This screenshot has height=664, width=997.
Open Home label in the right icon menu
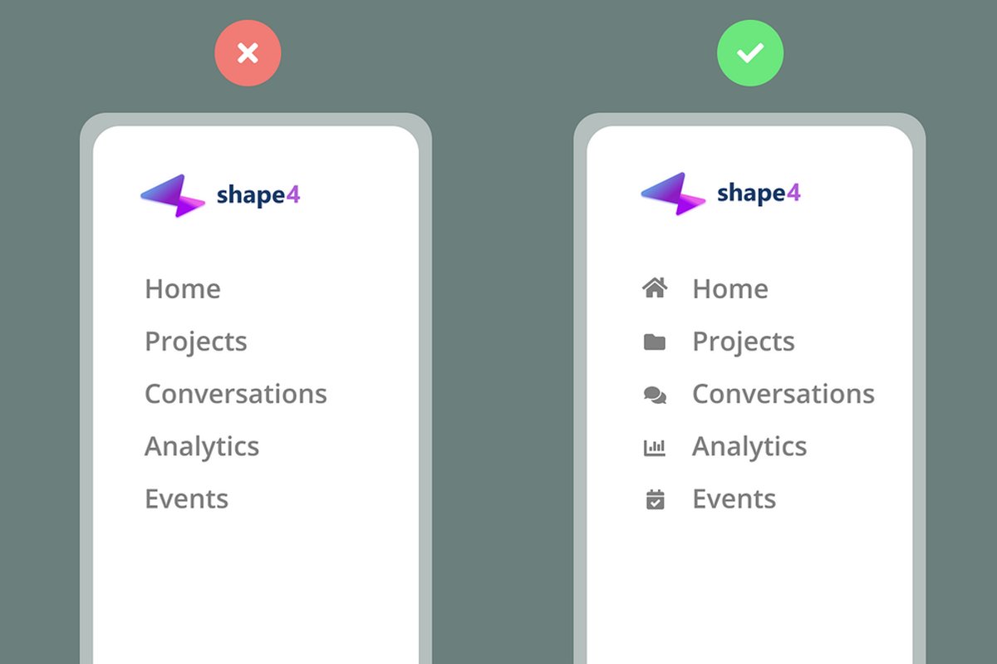[730, 289]
